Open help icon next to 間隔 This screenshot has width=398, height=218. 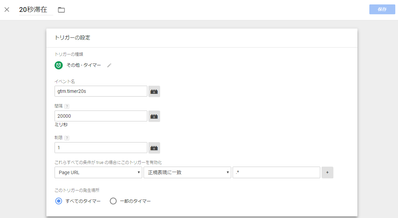(67, 106)
